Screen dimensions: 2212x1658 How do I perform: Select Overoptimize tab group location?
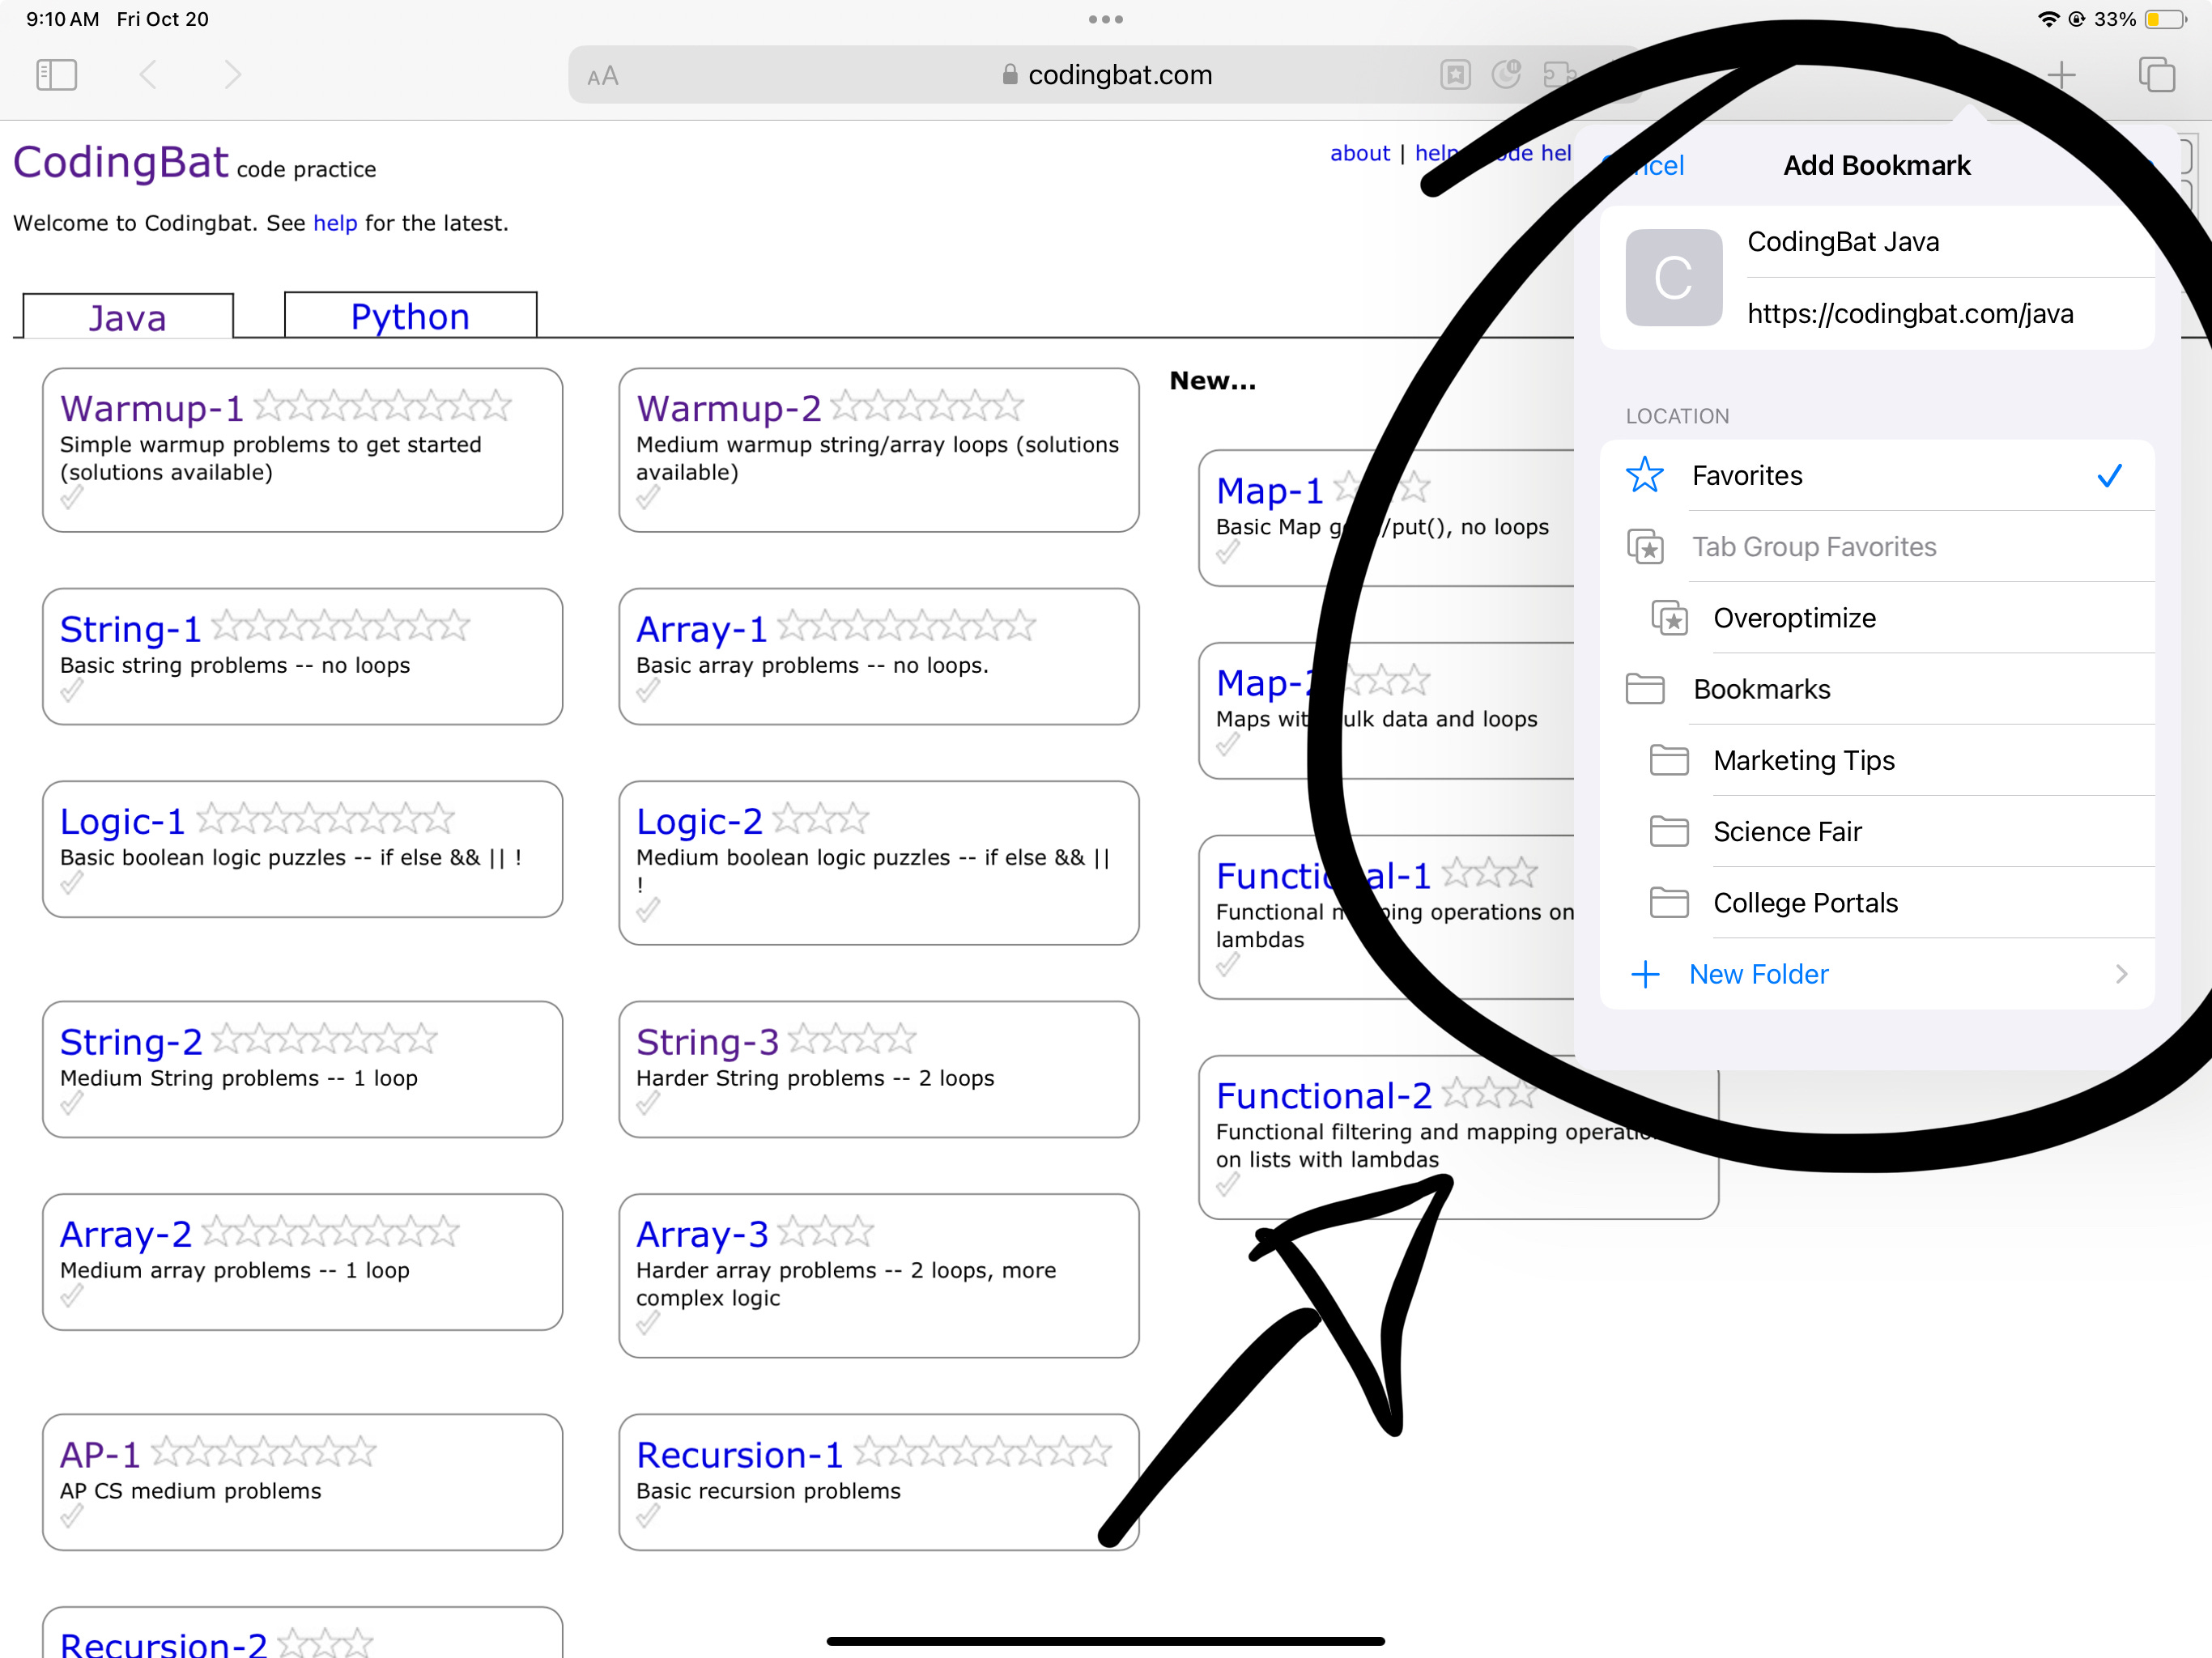pos(1877,618)
